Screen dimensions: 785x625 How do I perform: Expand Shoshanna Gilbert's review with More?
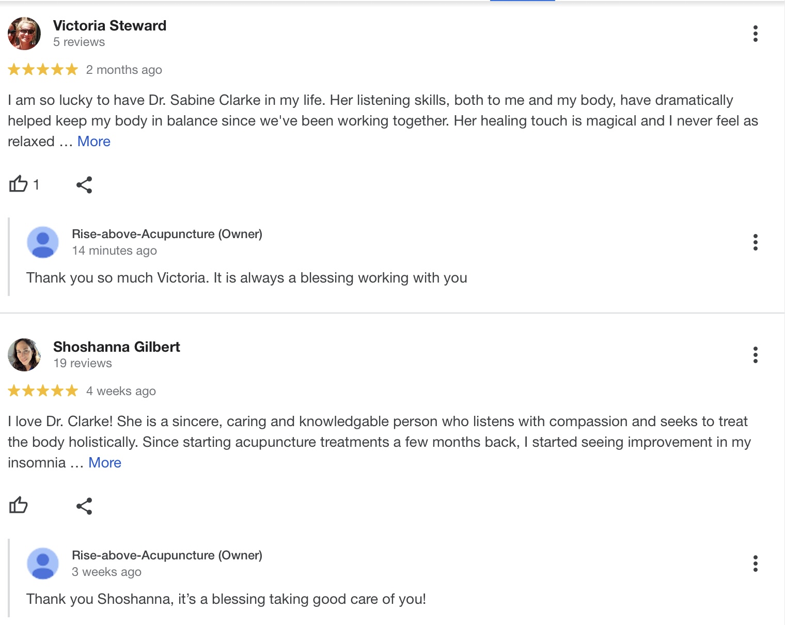[x=105, y=463]
